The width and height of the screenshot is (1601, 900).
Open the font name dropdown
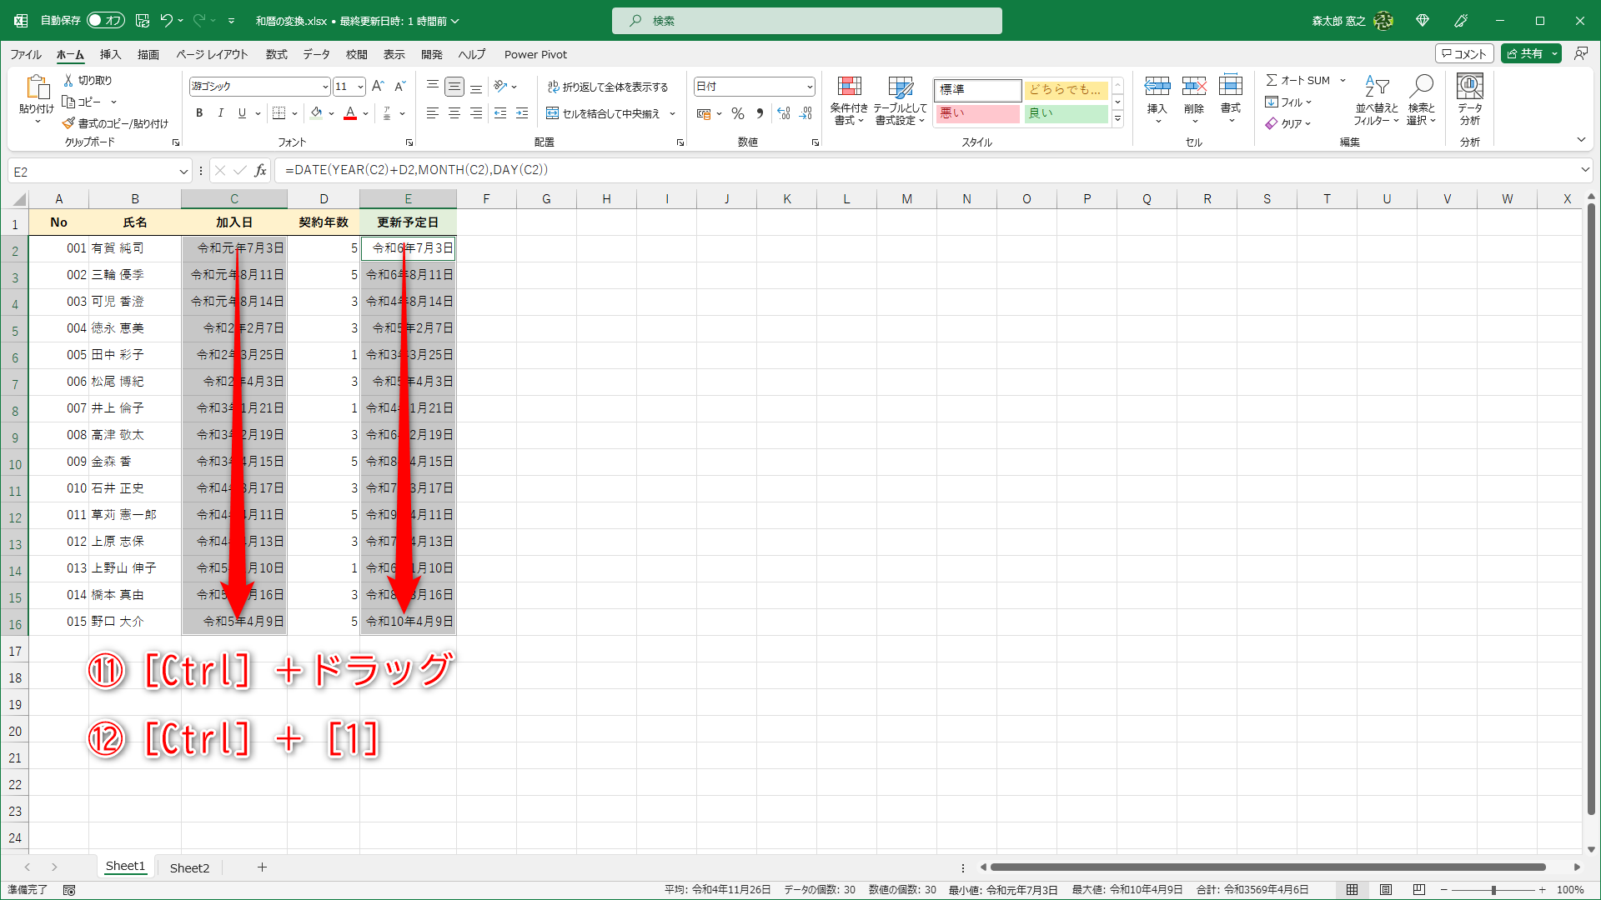pos(325,87)
